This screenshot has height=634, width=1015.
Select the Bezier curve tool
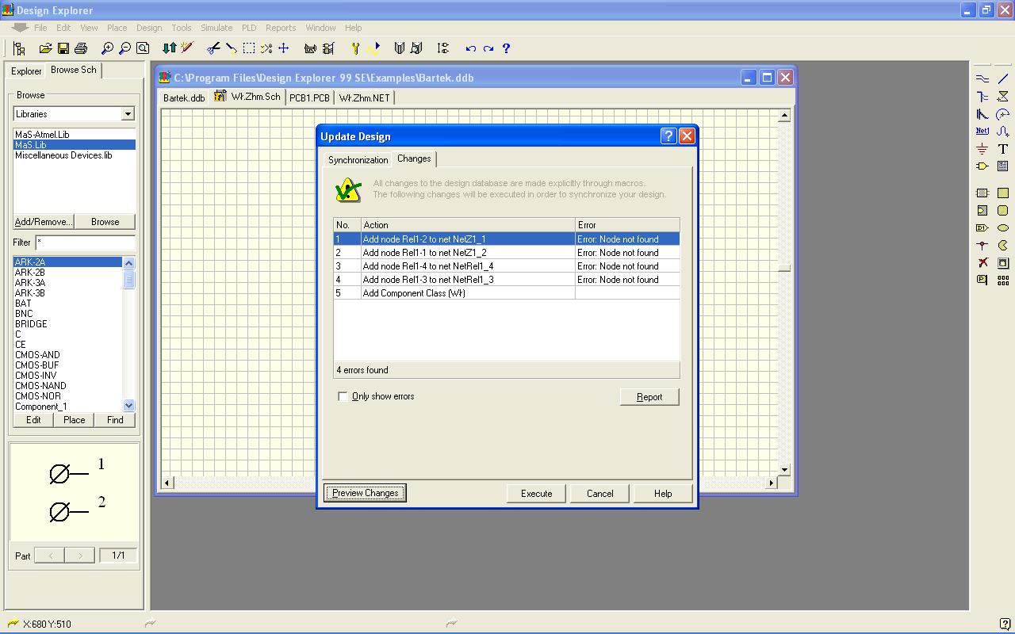click(1003, 131)
